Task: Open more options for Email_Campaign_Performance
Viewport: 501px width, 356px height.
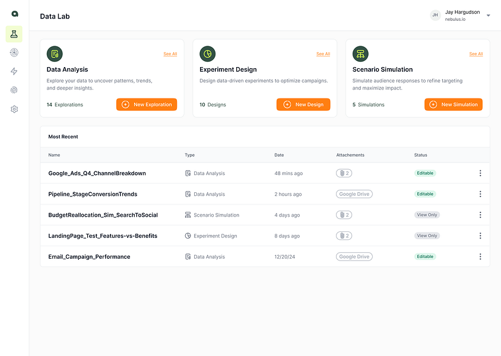Action: coord(480,257)
